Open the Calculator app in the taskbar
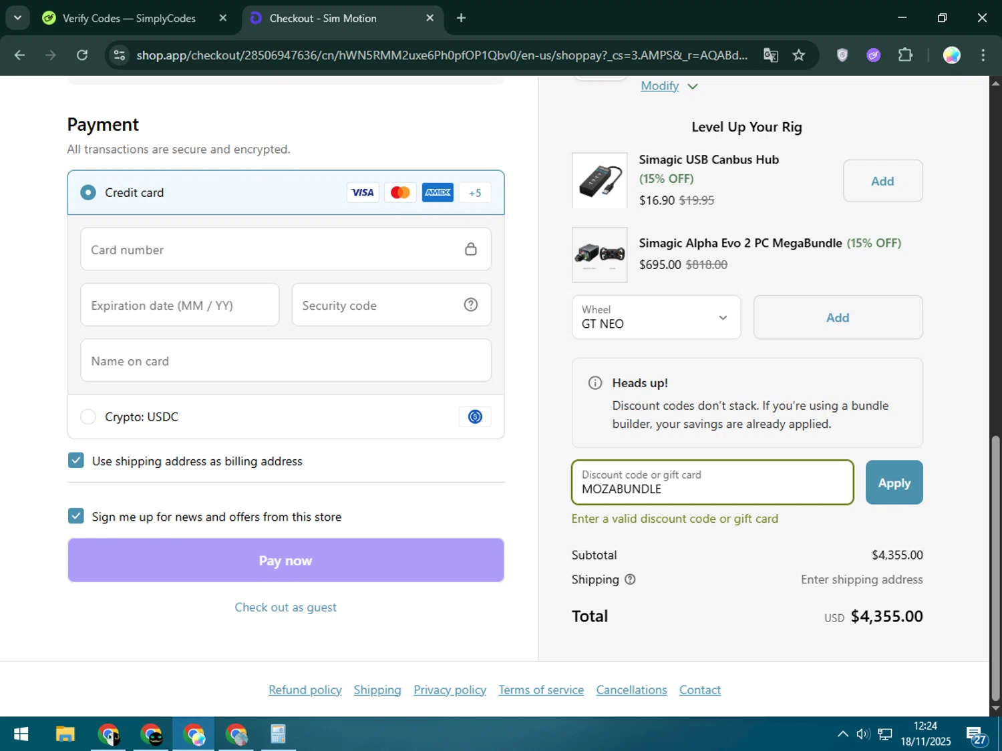The image size is (1002, 751). click(x=278, y=734)
